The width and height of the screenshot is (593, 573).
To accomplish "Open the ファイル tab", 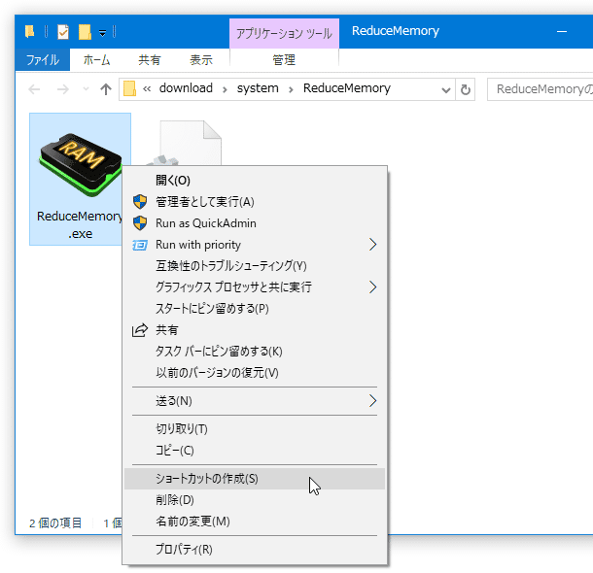I will 43,59.
